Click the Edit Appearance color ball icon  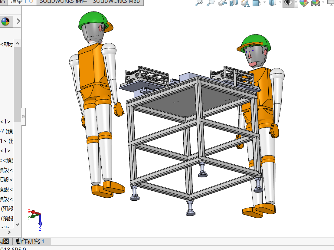(x=304, y=3)
